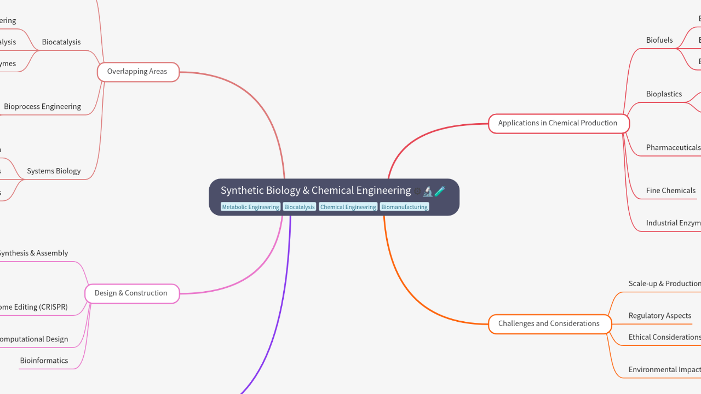
Task: Select the Biofuels branch
Action: click(x=659, y=40)
